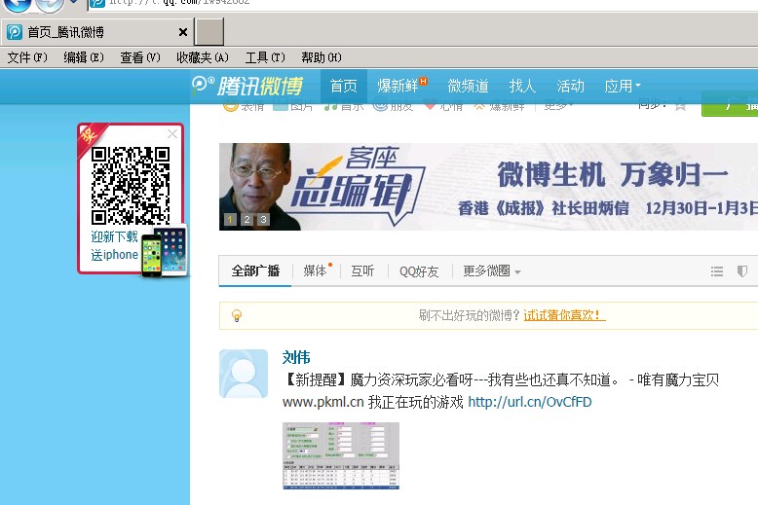The image size is (758, 505).
Task: Open the 工具(T) browser menu
Action: click(265, 57)
